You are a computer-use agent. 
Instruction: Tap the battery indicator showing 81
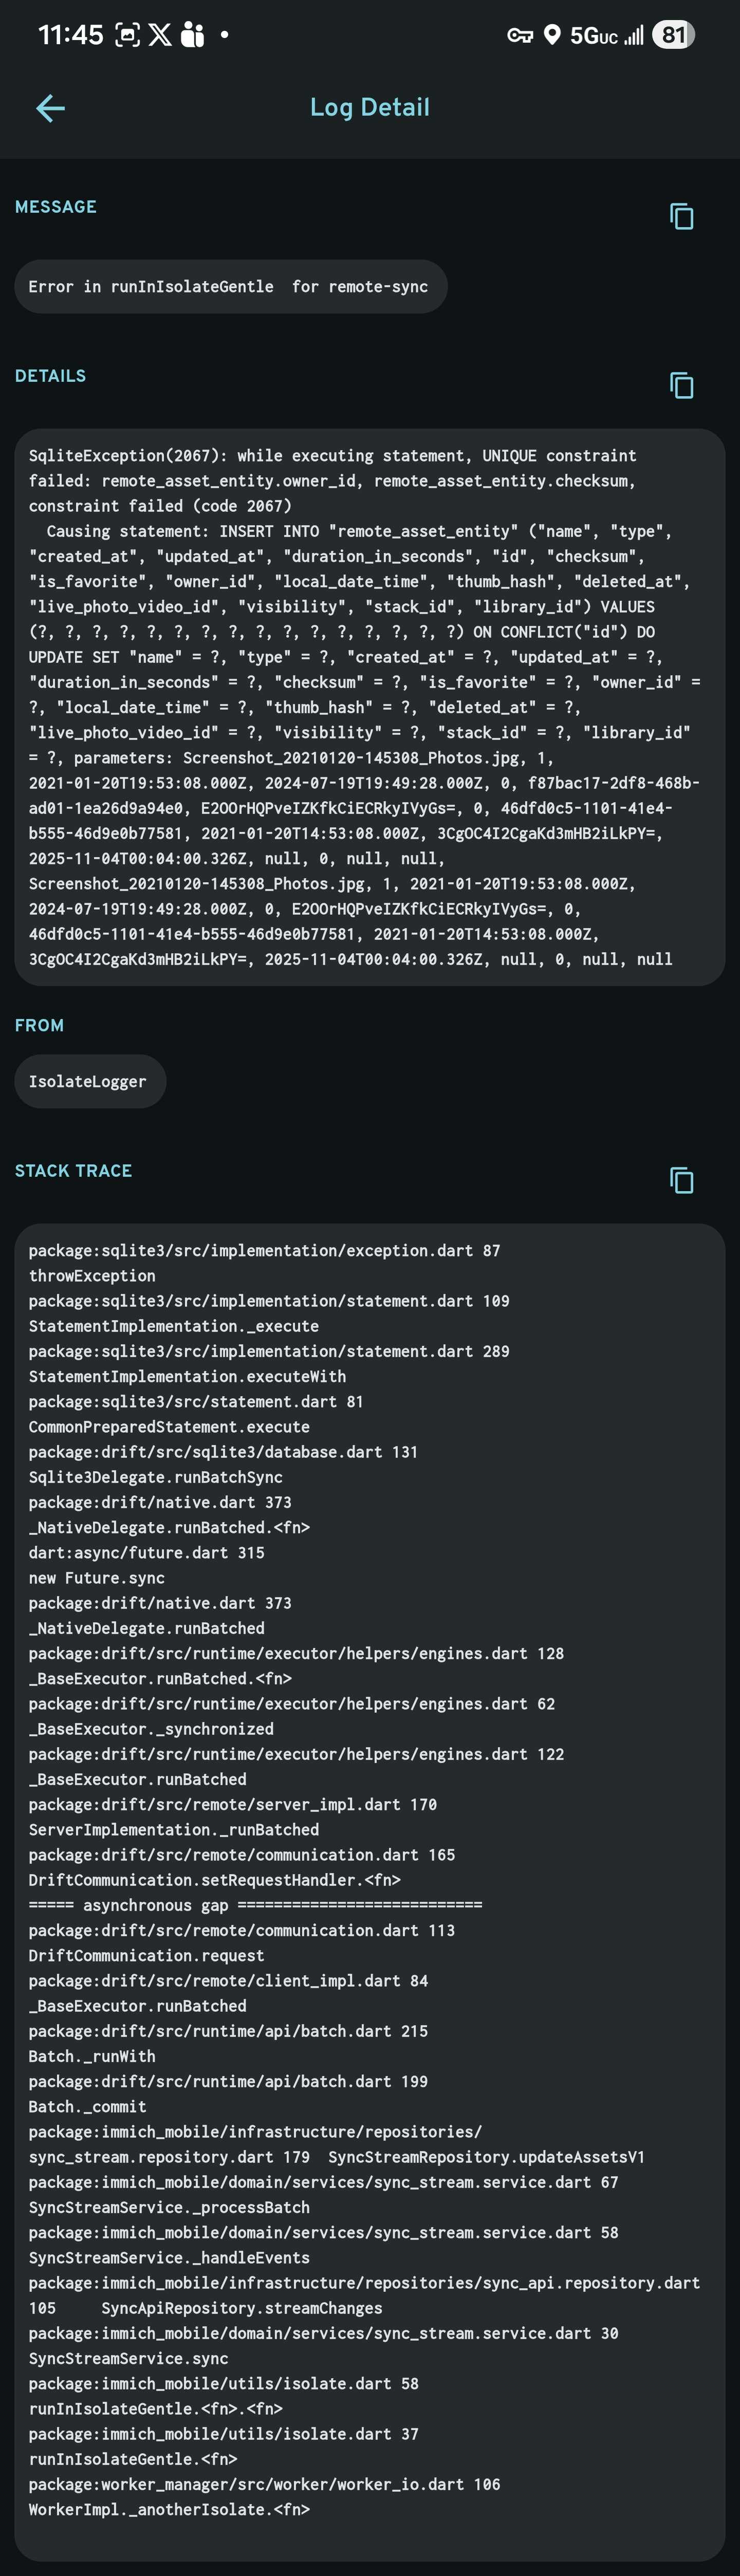point(673,36)
